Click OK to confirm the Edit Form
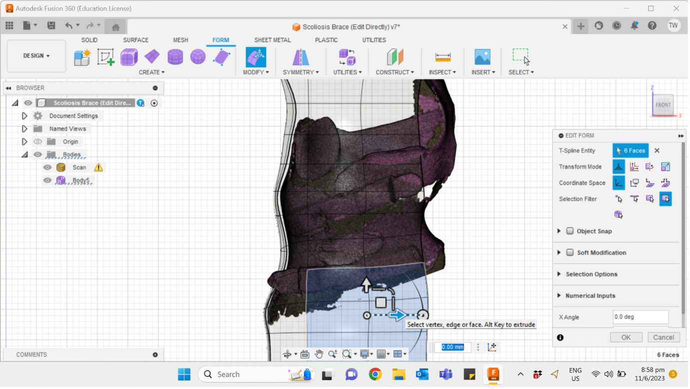Viewport: 690px width, 389px height. [626, 337]
